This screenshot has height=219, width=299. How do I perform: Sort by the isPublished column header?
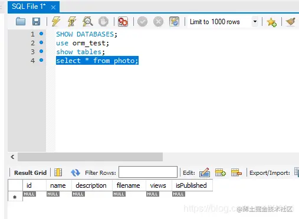192,185
